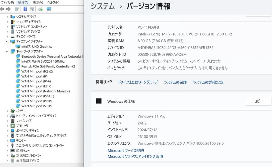
Task: Click the install date 2024/07/12
Action: pyautogui.click(x=147, y=130)
